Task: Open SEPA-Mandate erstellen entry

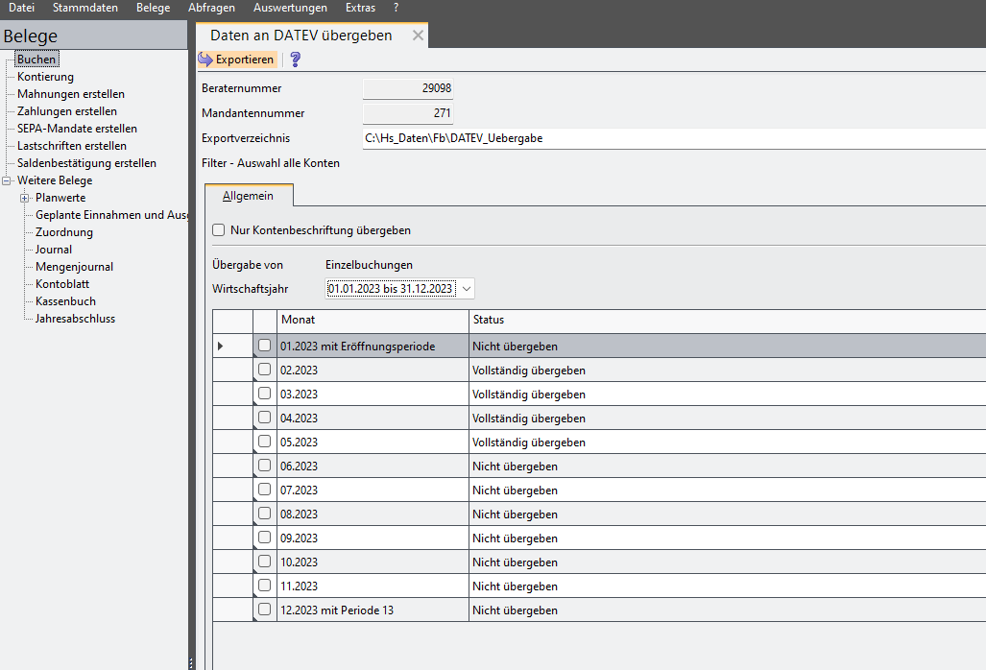Action: [77, 129]
